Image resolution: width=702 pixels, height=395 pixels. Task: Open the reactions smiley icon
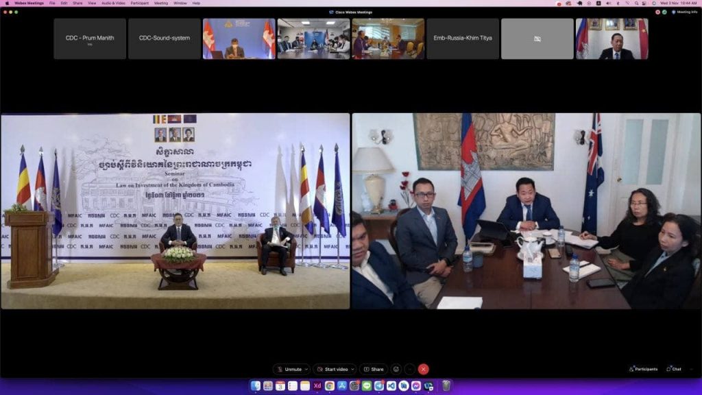pyautogui.click(x=396, y=369)
